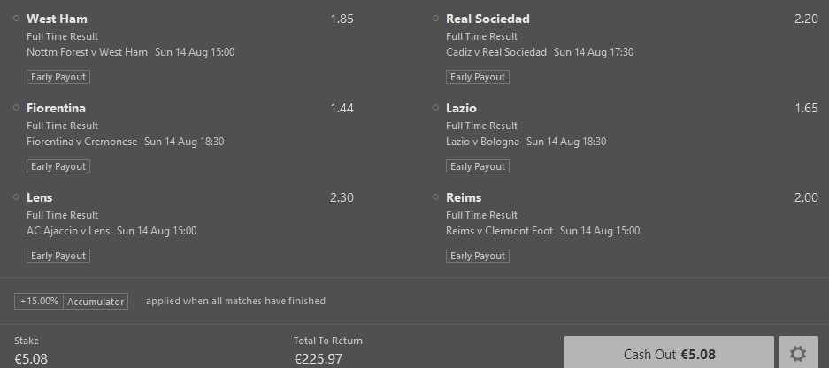Click the +15.00% bonus badge

[x=39, y=302]
